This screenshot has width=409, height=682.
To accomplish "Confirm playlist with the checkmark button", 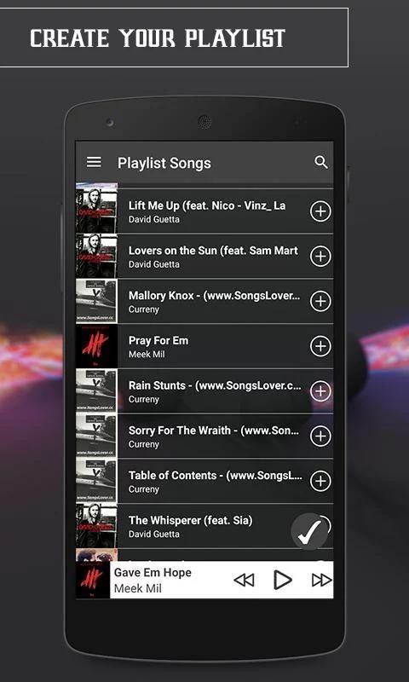I will (x=309, y=531).
